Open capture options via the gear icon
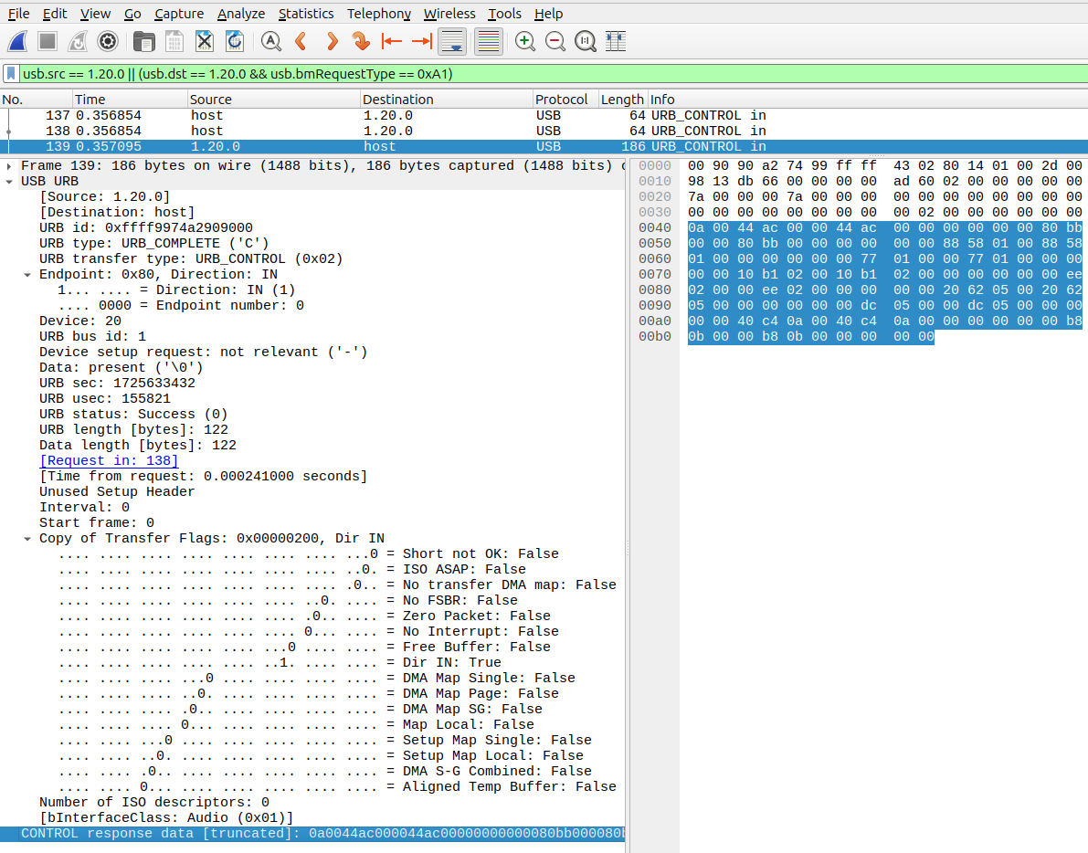1088x853 pixels. (x=108, y=41)
